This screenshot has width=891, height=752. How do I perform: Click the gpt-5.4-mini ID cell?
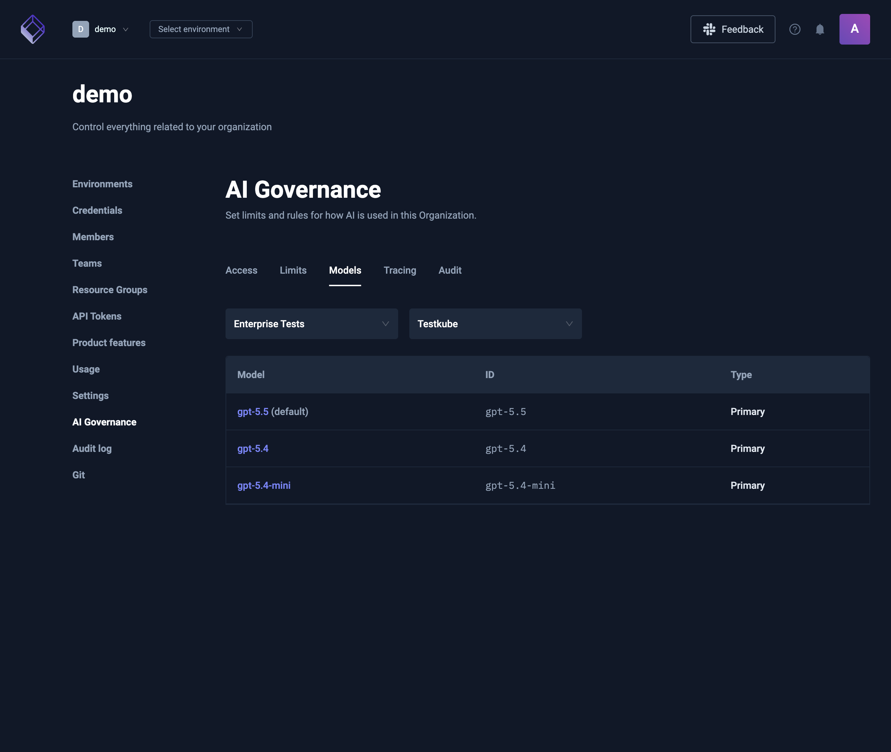(x=520, y=486)
